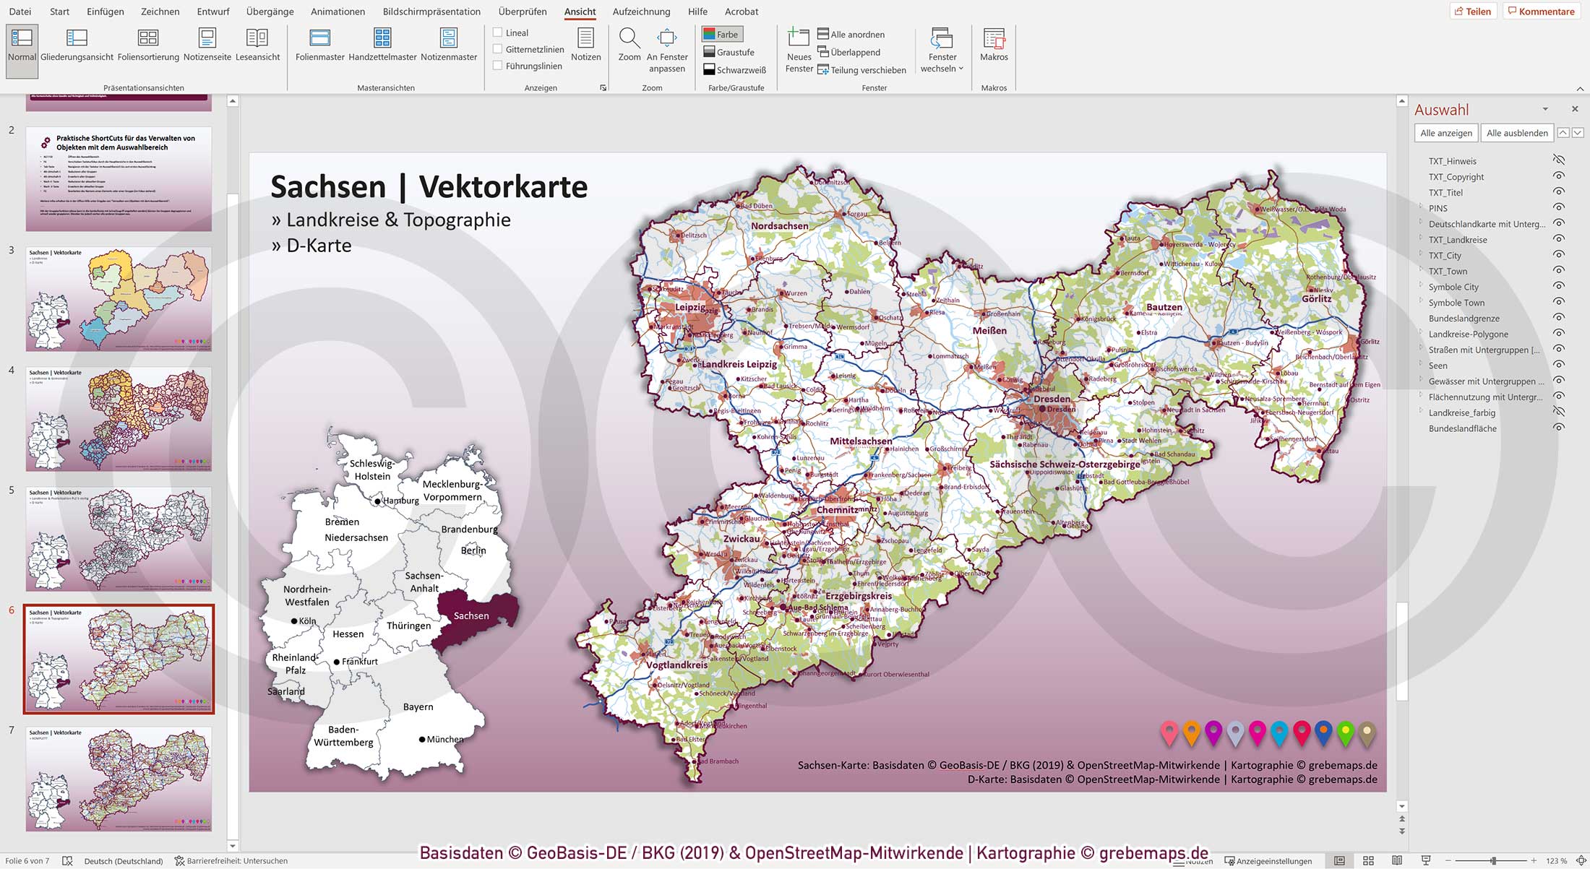Click An Fenster anpassen

(666, 46)
